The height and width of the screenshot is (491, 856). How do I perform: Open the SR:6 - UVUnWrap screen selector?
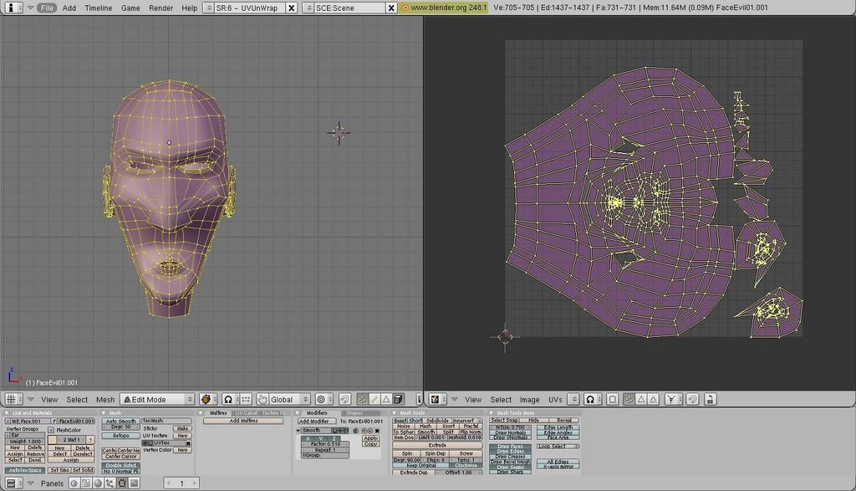coord(207,8)
